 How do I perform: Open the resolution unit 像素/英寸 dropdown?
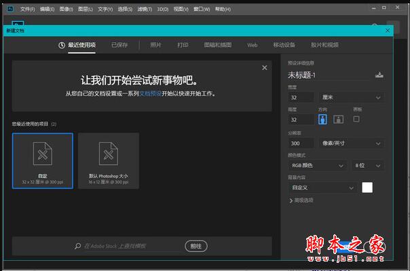(x=352, y=143)
